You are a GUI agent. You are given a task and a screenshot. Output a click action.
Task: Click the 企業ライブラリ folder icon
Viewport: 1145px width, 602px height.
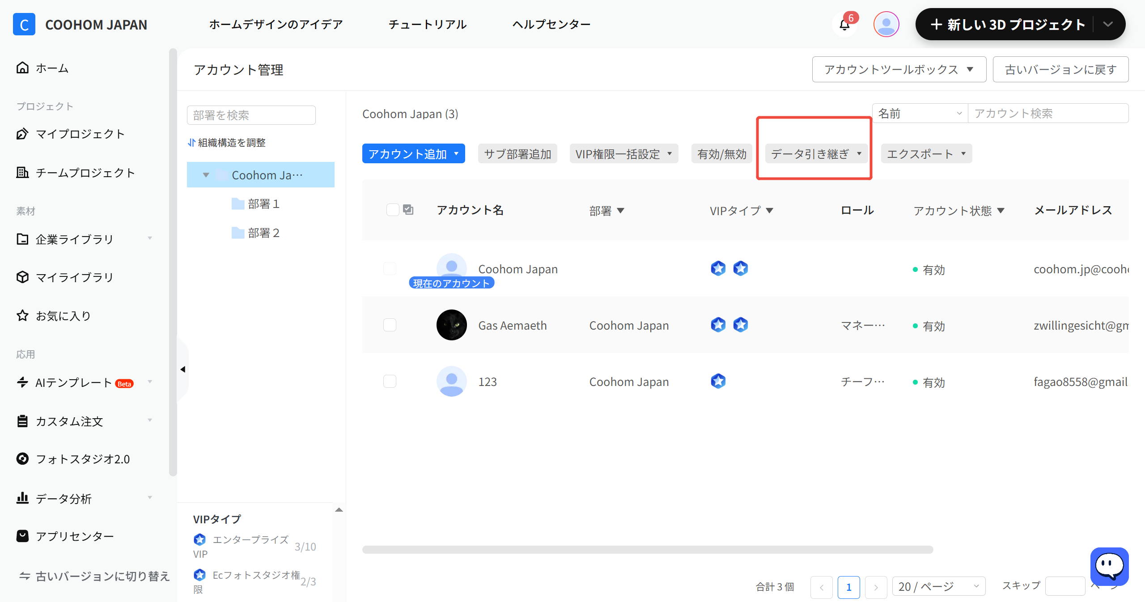[x=22, y=239]
